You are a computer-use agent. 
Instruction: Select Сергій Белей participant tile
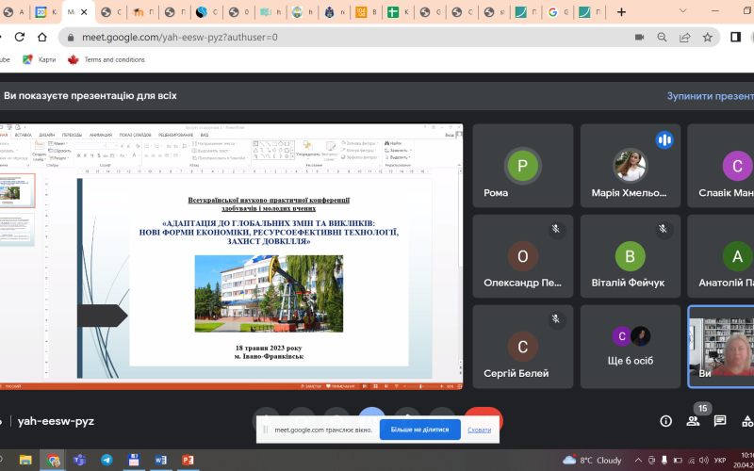pos(523,346)
